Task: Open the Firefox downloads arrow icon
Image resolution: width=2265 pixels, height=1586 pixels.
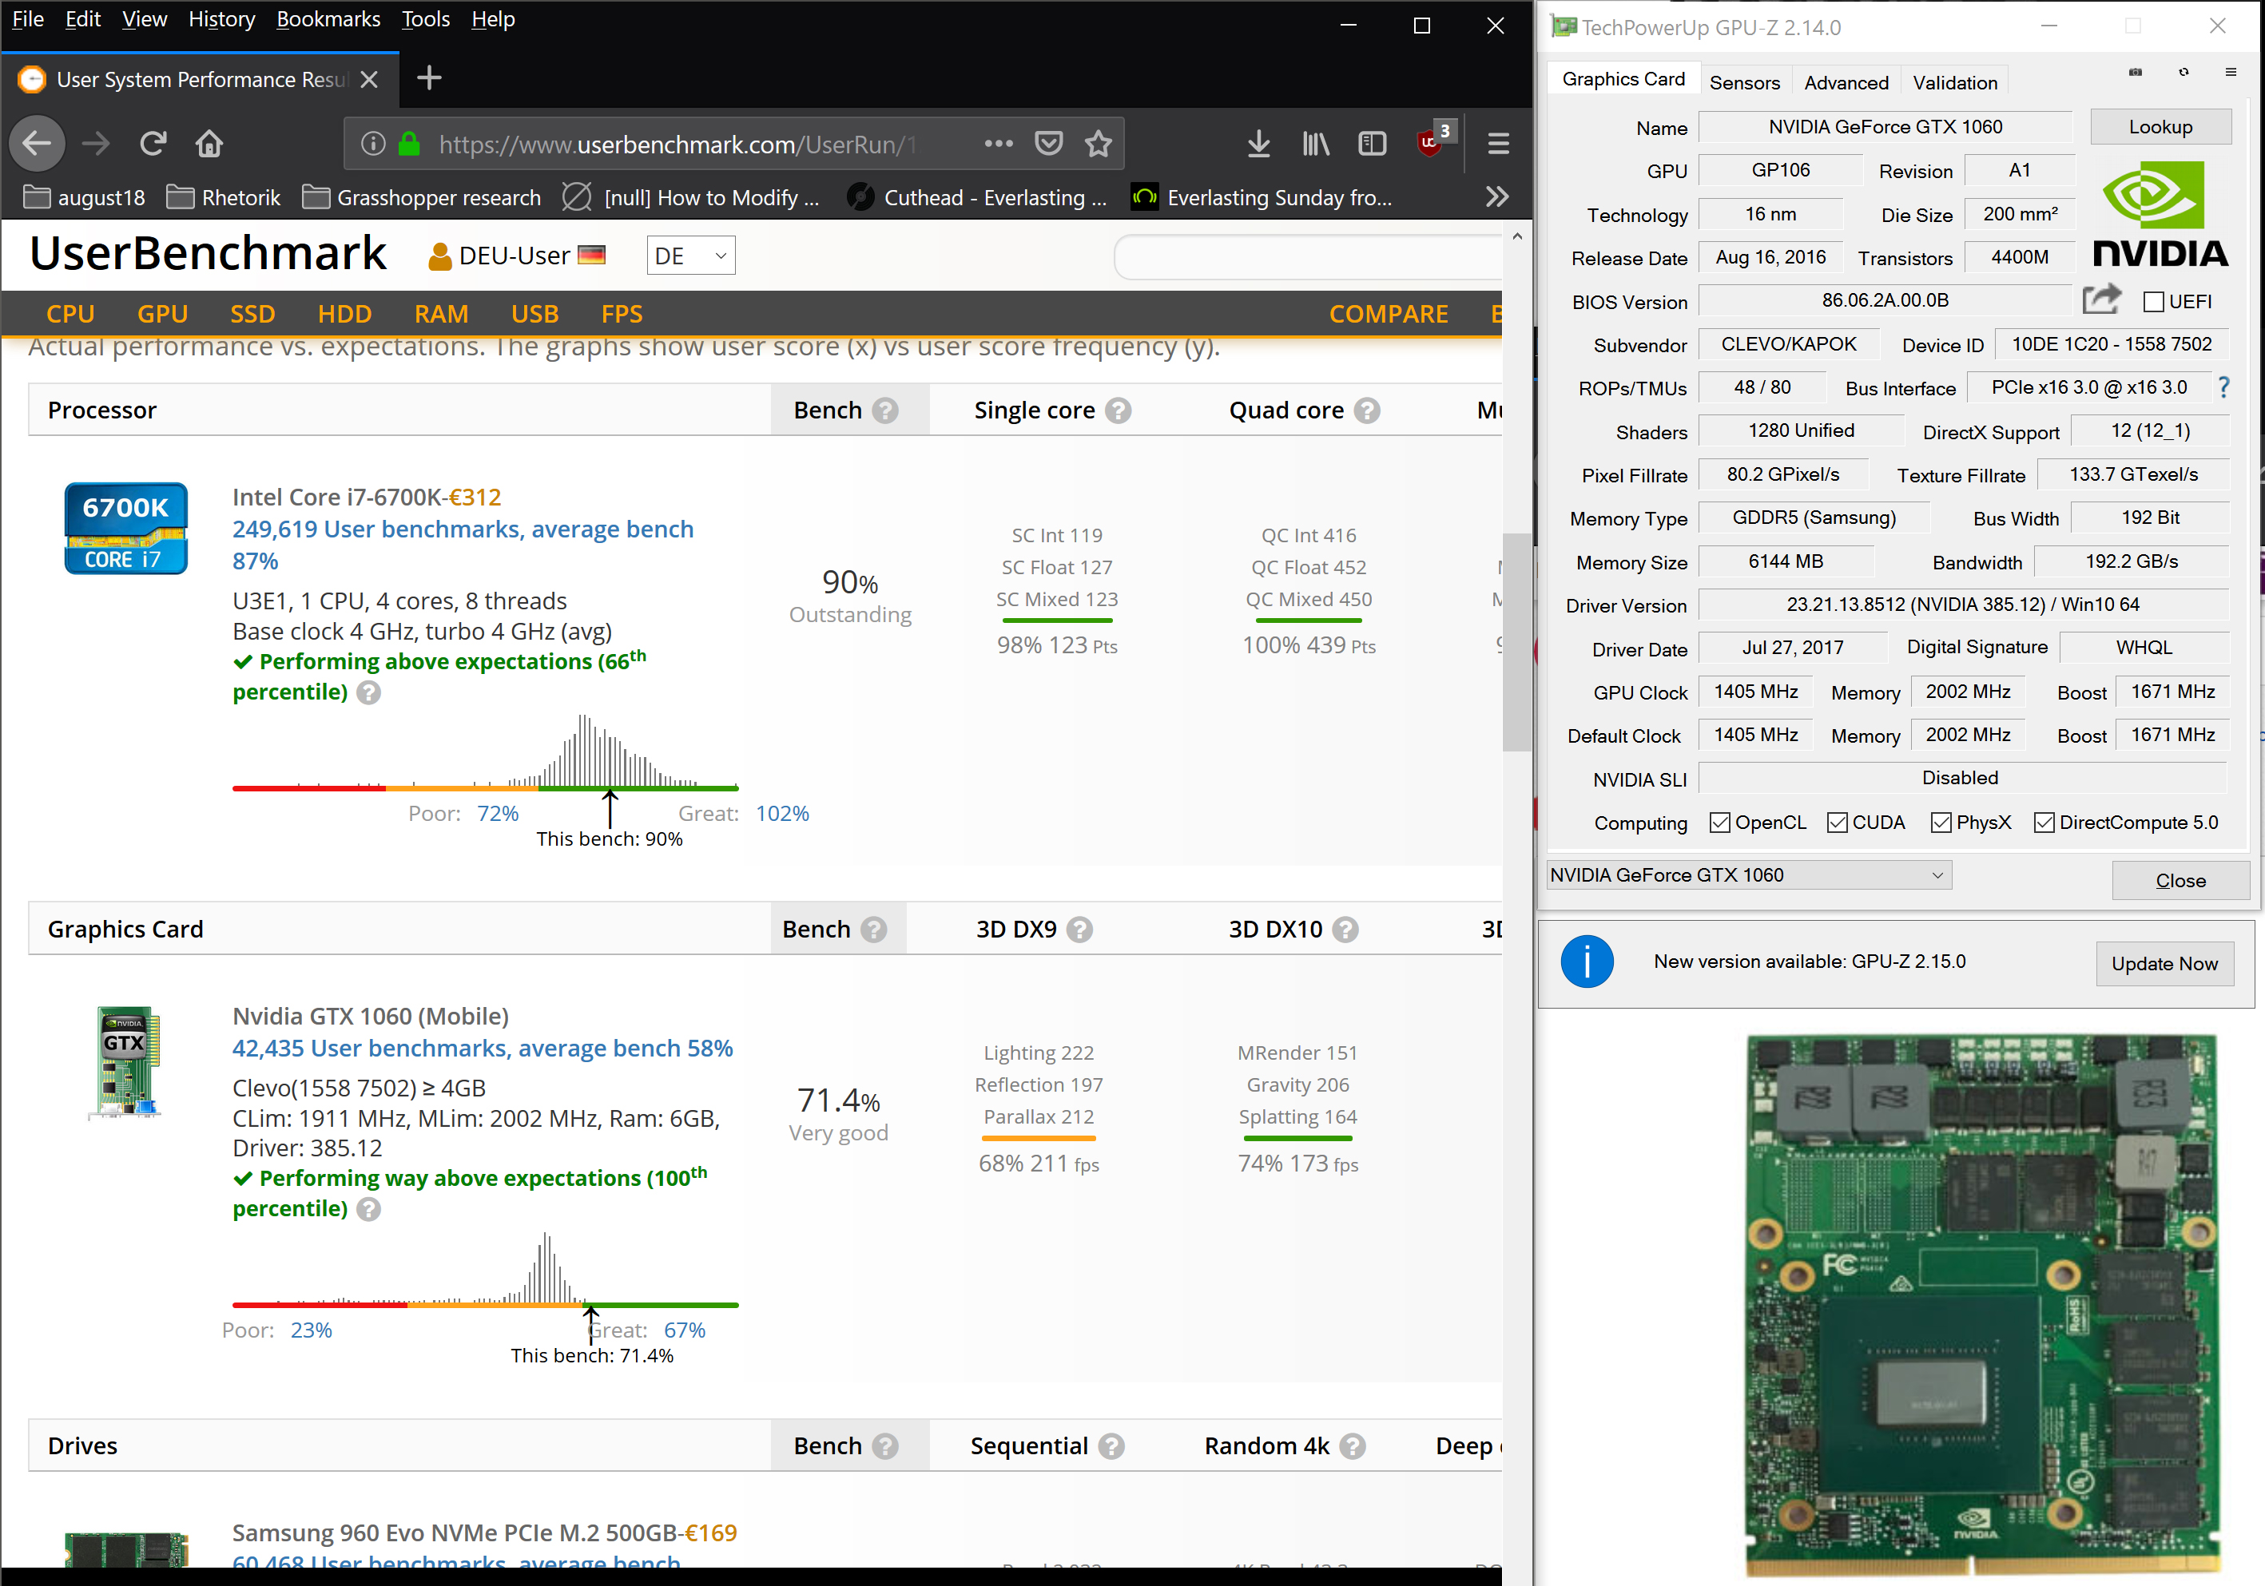Action: pyautogui.click(x=1258, y=144)
